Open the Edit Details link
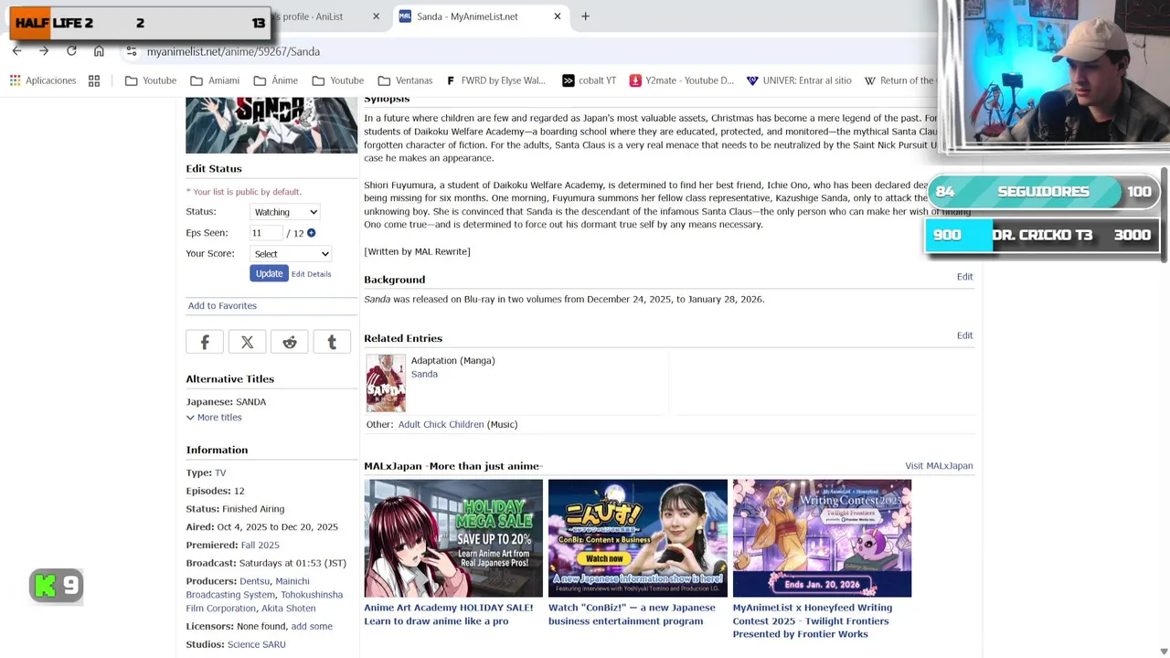The height and width of the screenshot is (658, 1170). tap(311, 274)
